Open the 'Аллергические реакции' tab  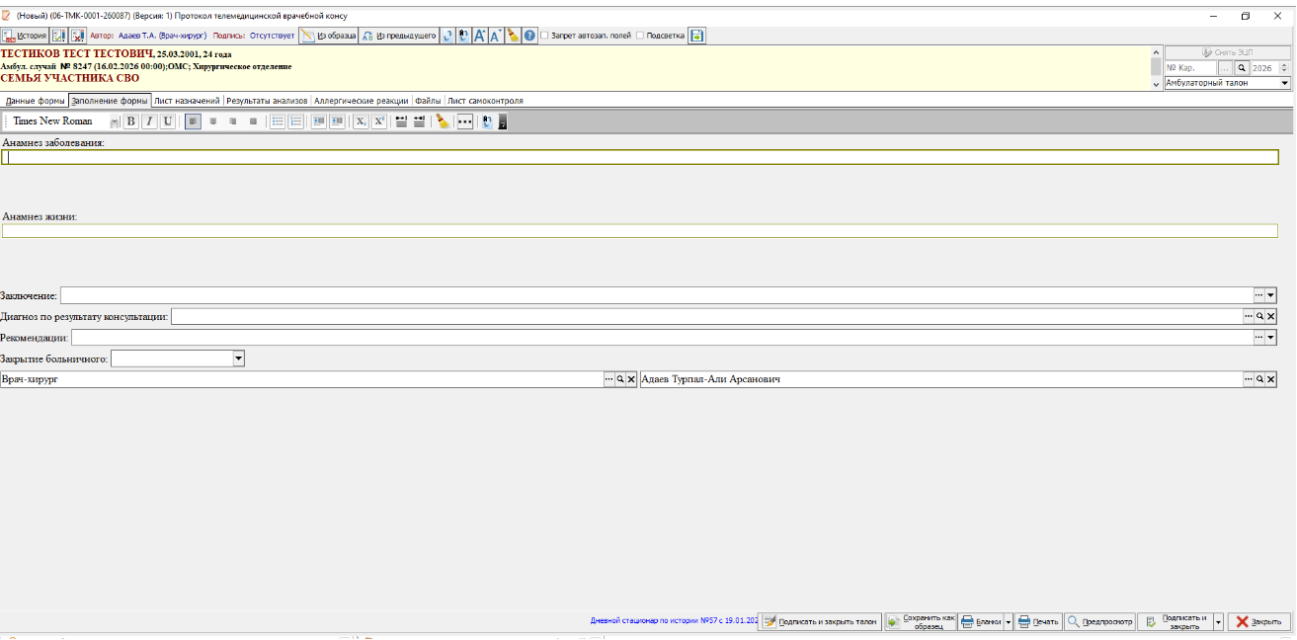pyautogui.click(x=361, y=101)
